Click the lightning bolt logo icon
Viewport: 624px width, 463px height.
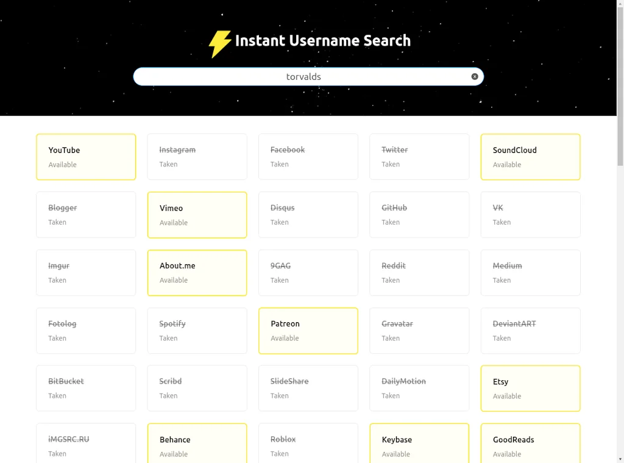221,41
